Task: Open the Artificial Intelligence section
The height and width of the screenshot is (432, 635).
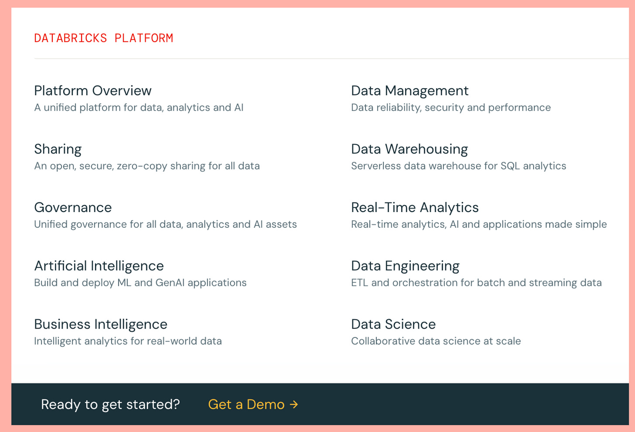Action: click(x=99, y=266)
